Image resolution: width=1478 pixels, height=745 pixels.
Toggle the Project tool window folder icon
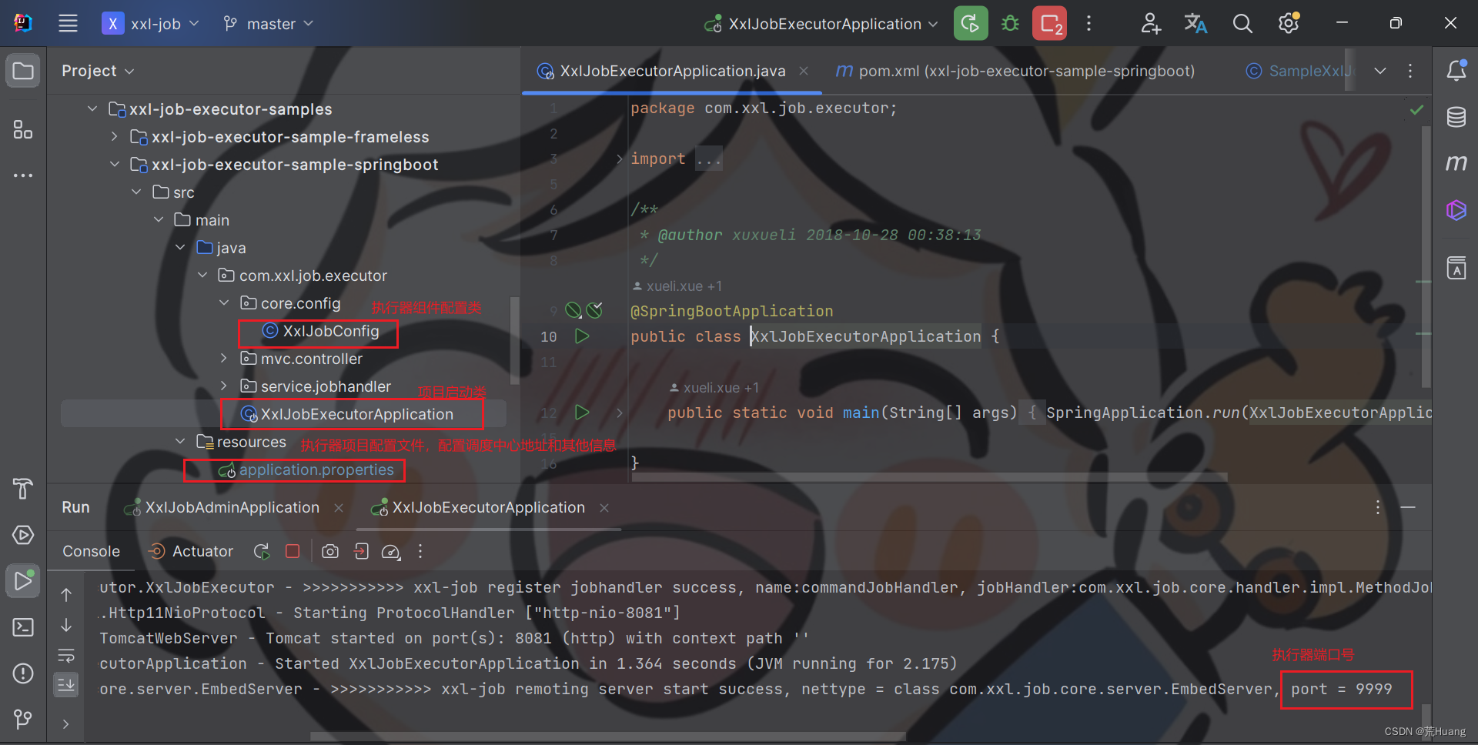point(22,70)
